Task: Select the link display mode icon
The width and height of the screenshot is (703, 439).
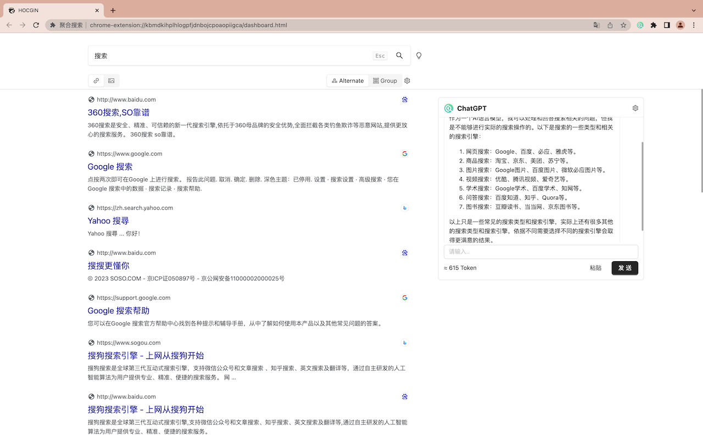Action: pos(96,80)
